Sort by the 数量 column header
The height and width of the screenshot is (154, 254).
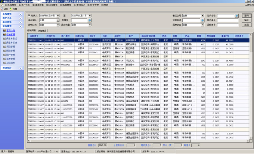tap(201, 36)
